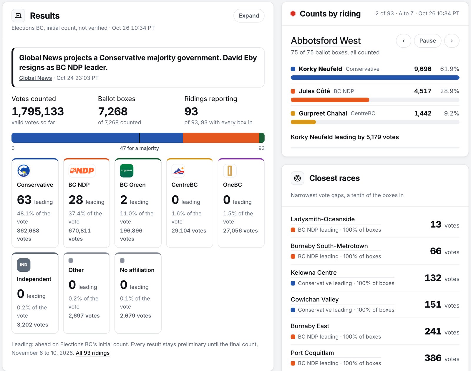Click the Independent IND badge
The width and height of the screenshot is (471, 371).
24,265
